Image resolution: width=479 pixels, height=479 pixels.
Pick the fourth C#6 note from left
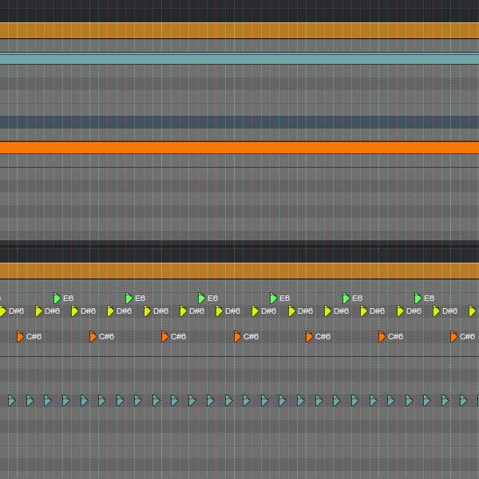point(237,336)
